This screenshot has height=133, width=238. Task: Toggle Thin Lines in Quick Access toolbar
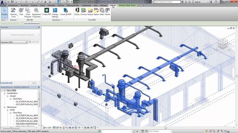[x=59, y=2]
